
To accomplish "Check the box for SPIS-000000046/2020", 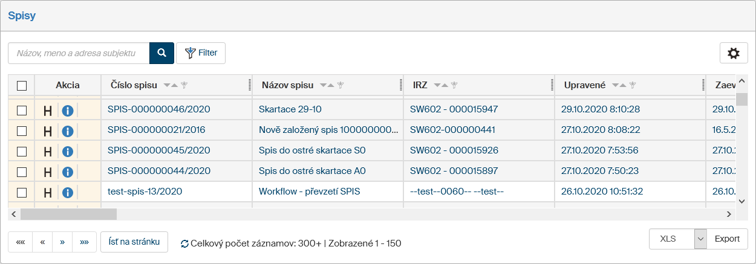I will pyautogui.click(x=22, y=111).
